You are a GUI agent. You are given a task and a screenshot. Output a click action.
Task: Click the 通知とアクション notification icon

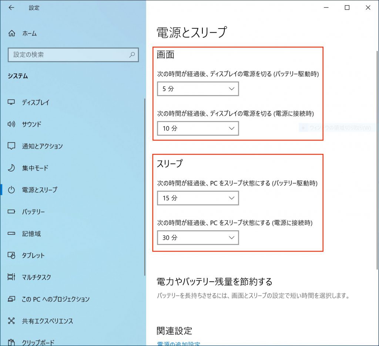pyautogui.click(x=11, y=146)
